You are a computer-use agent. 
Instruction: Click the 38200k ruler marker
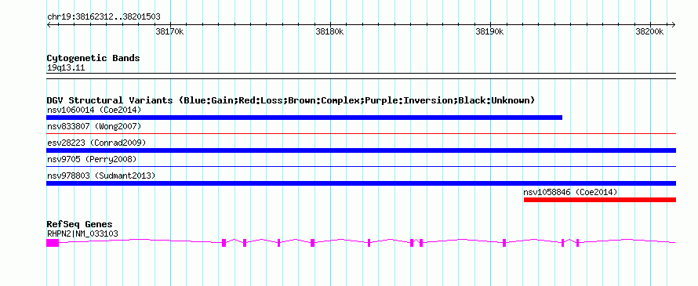pos(649,31)
